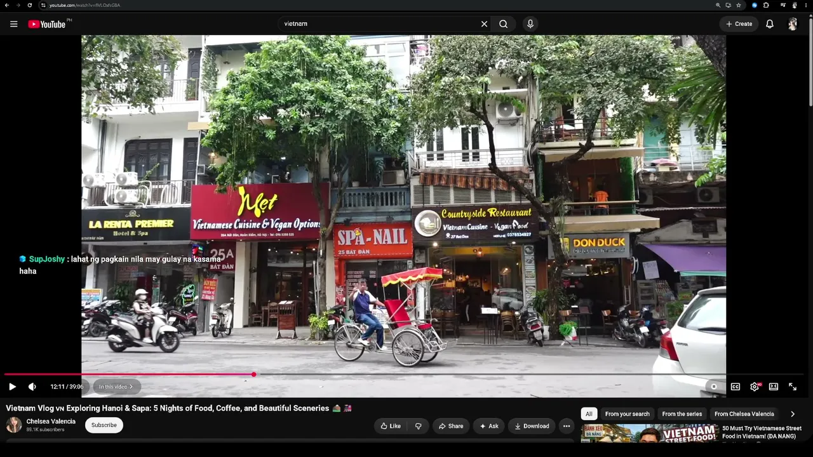Open the YouTube account avatar menu
This screenshot has height=457, width=813.
pyautogui.click(x=793, y=24)
